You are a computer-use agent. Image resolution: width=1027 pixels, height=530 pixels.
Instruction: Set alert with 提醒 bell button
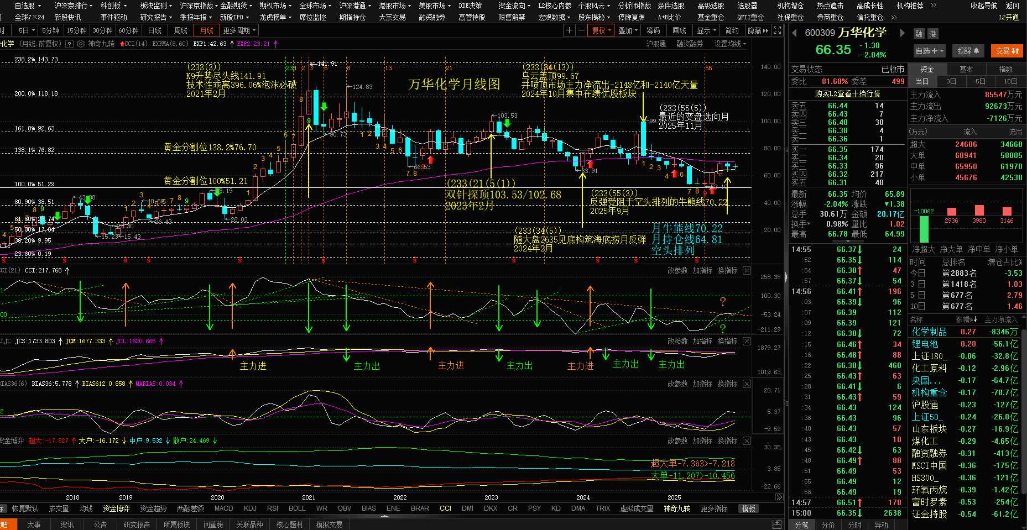click(x=968, y=51)
